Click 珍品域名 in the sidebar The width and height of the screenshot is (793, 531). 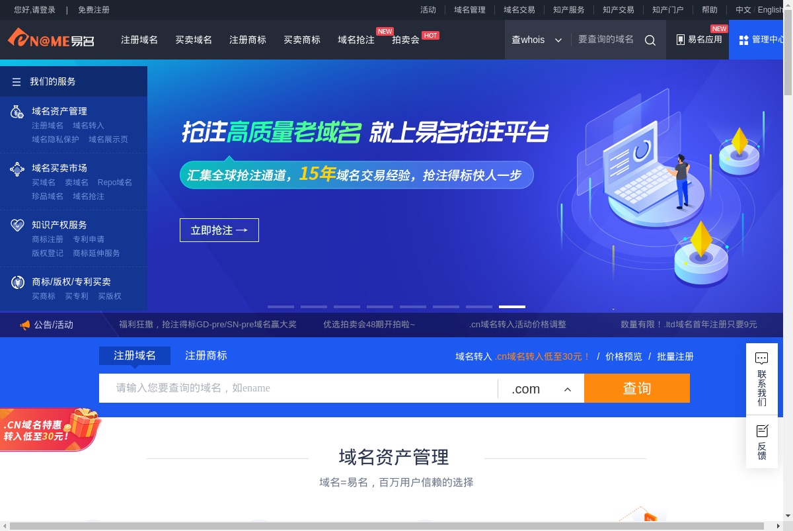(x=48, y=196)
